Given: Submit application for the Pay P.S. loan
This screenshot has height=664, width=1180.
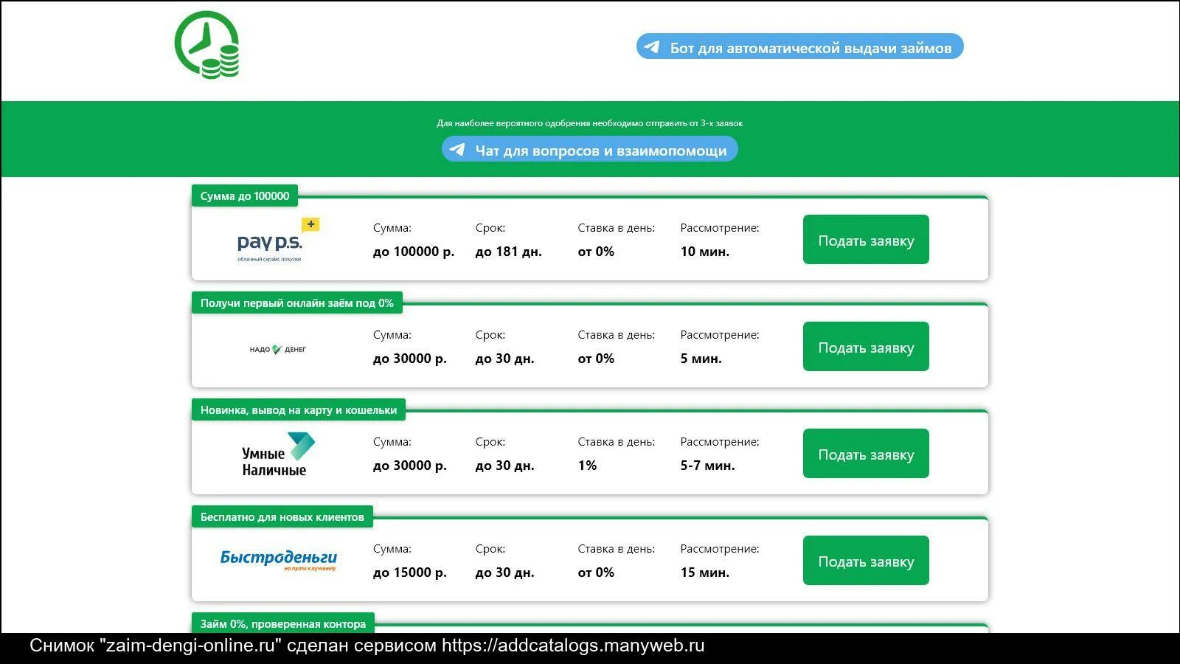Looking at the screenshot, I should coord(866,240).
